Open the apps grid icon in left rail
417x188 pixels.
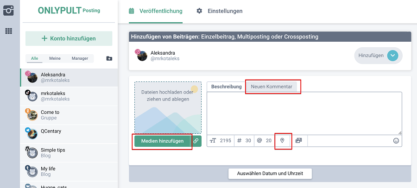pyautogui.click(x=8, y=31)
